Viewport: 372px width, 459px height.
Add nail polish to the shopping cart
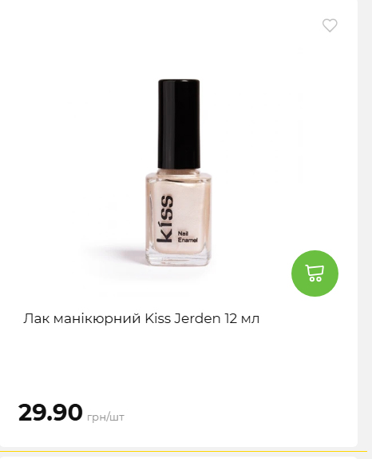tap(315, 273)
